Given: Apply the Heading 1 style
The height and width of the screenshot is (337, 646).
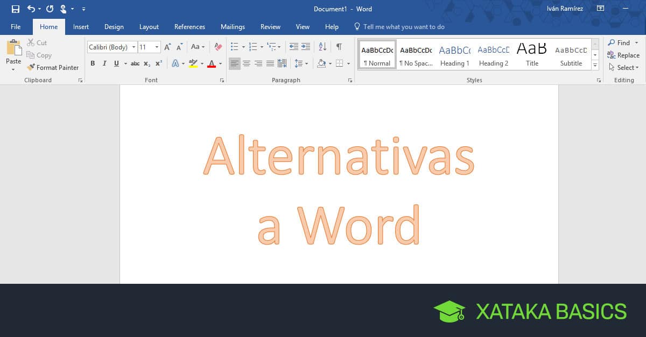Looking at the screenshot, I should 455,54.
